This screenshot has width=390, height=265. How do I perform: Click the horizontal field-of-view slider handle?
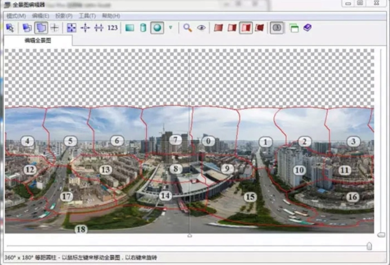[369, 246]
